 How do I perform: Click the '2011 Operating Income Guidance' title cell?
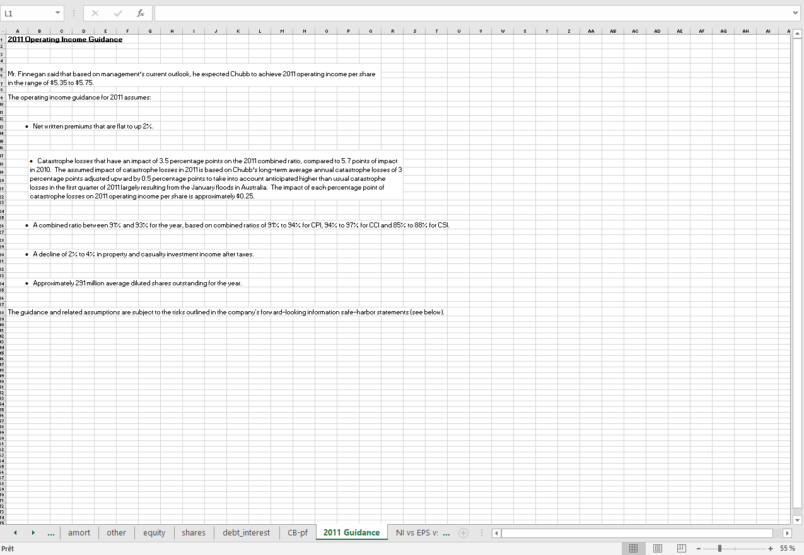65,39
